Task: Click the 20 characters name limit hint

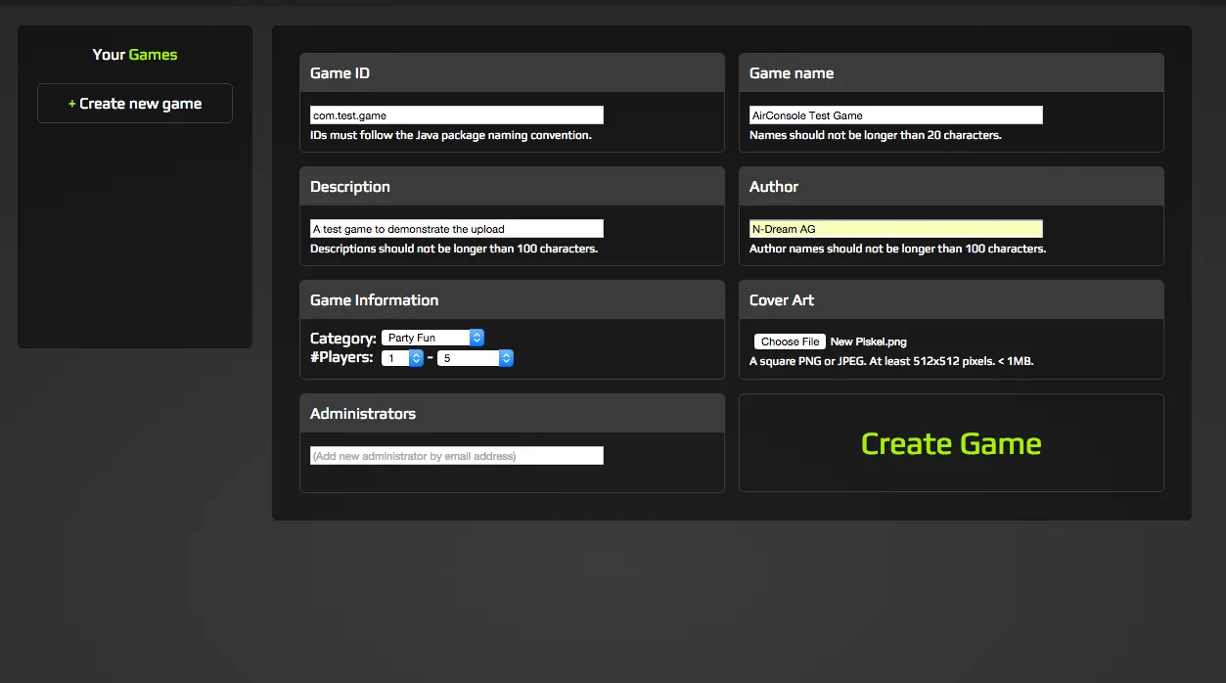Action: [876, 135]
